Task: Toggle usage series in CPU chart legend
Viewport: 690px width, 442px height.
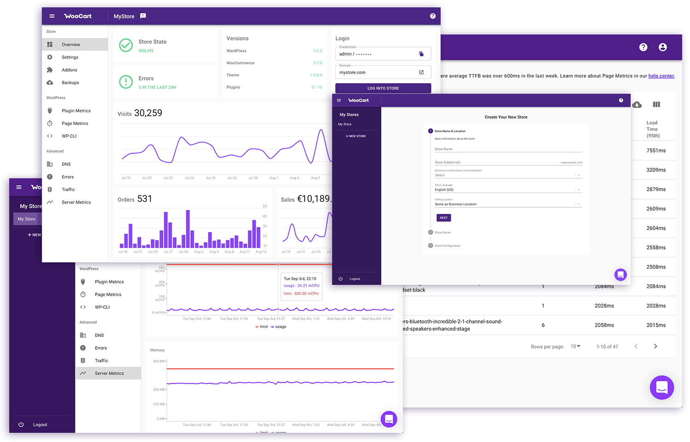Action: (279, 327)
